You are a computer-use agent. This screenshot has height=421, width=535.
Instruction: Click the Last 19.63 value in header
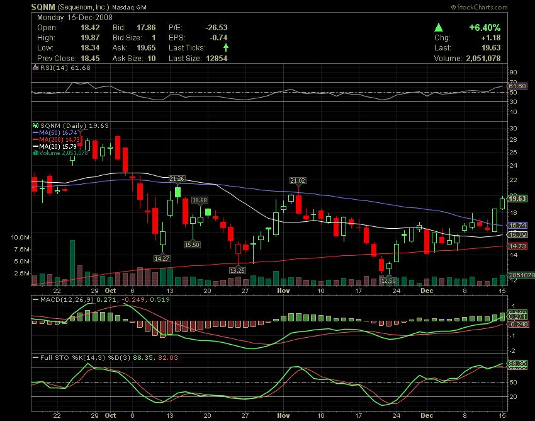click(491, 48)
